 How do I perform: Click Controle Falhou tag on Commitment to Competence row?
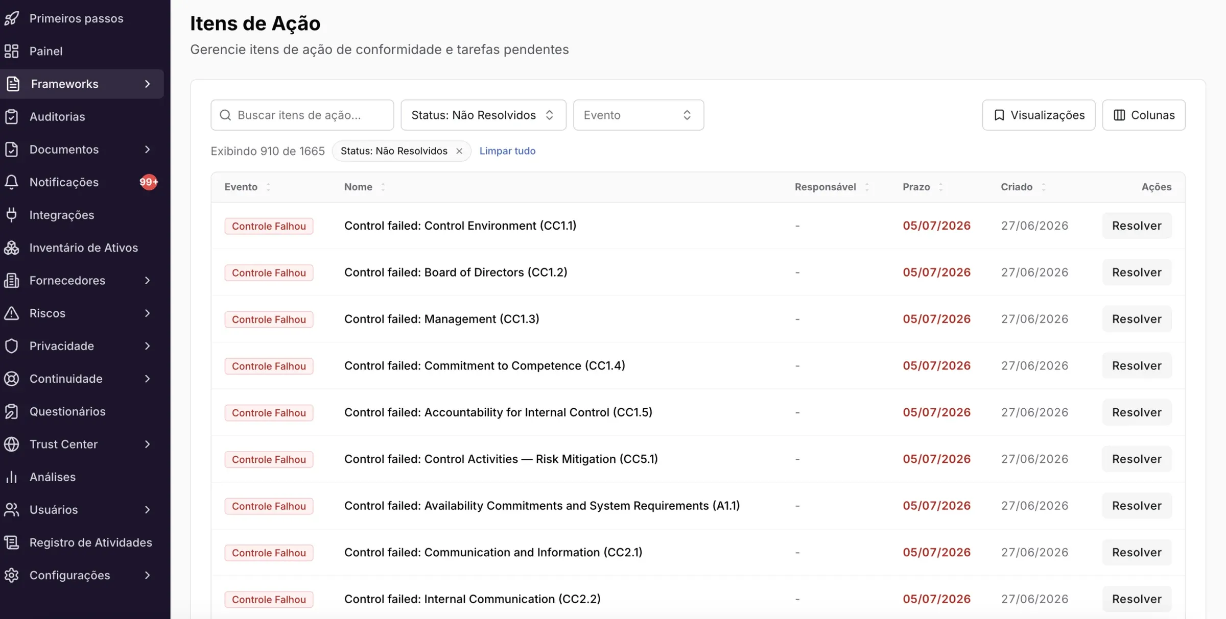(269, 366)
